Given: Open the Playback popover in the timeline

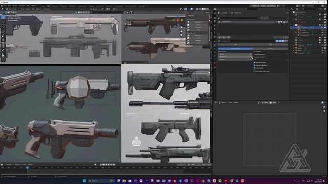Looking at the screenshot, I should click(x=9, y=165).
